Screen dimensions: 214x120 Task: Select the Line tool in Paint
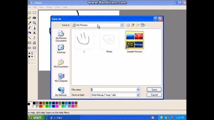click(x=29, y=38)
